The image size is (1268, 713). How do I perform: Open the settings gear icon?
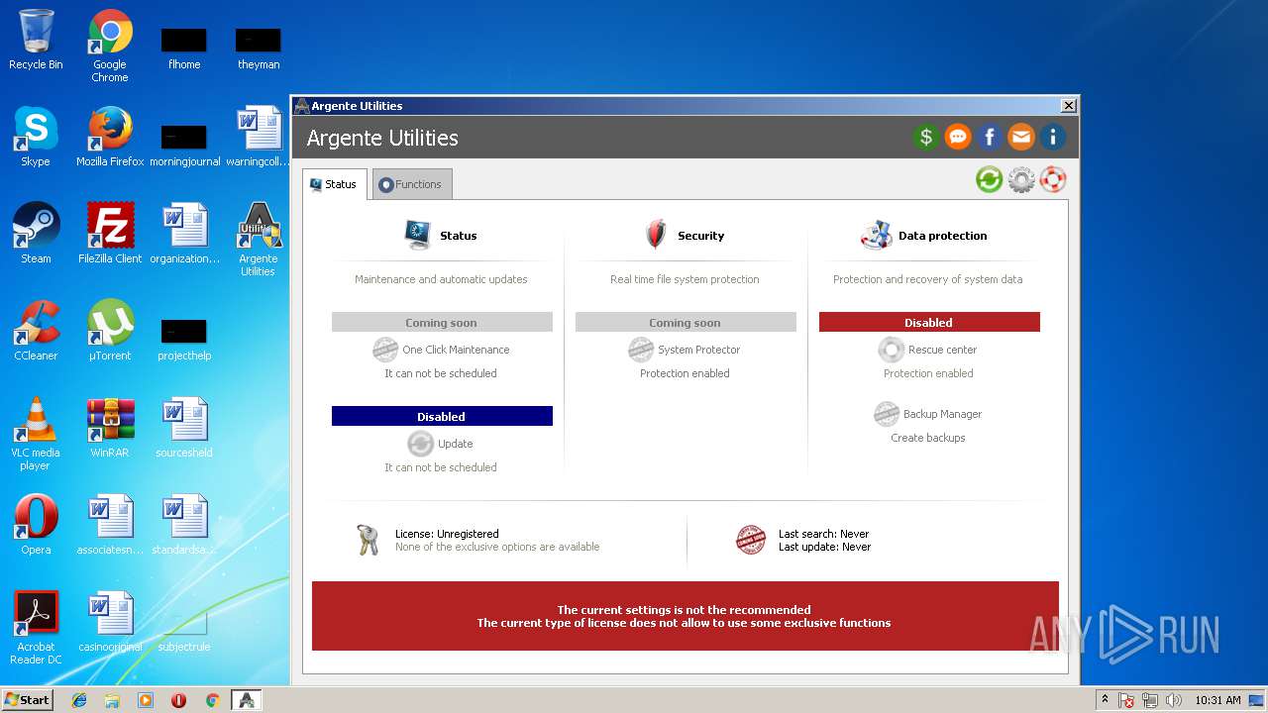[x=1021, y=179]
